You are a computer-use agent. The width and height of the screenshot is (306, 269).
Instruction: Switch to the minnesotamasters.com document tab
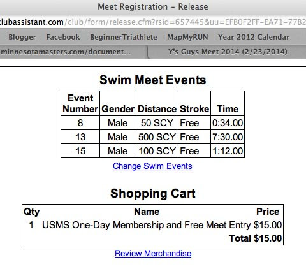[x=73, y=52]
